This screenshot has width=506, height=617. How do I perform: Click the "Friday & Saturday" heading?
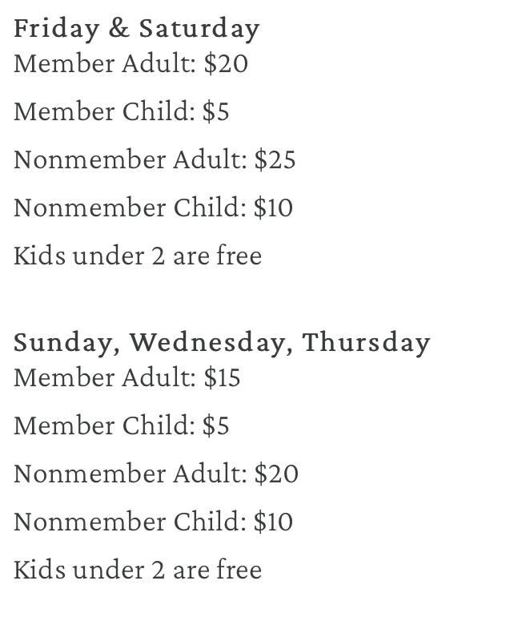coord(136,29)
